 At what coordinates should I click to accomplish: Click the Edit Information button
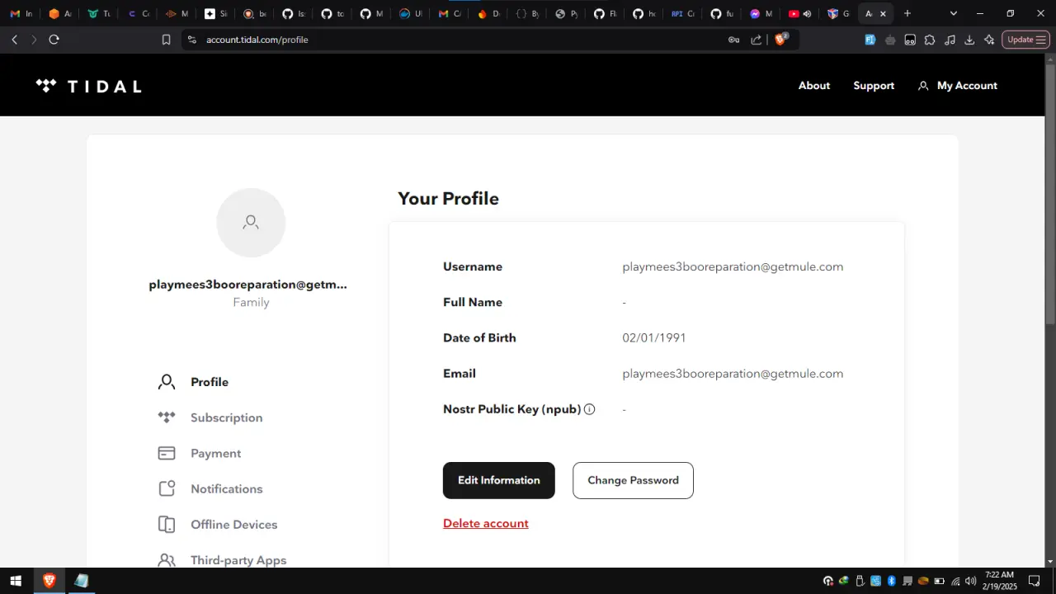pyautogui.click(x=499, y=480)
